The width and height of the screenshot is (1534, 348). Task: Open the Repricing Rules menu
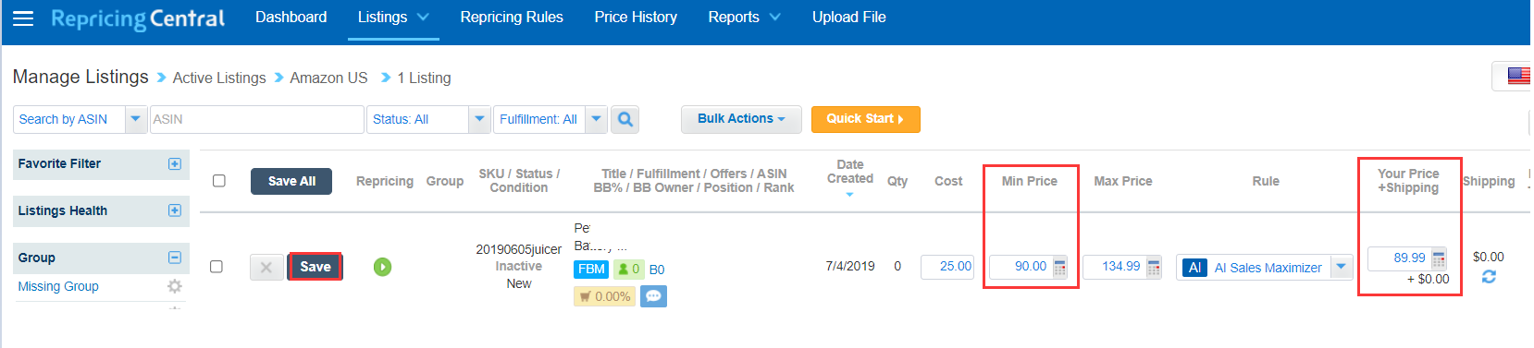[x=512, y=17]
